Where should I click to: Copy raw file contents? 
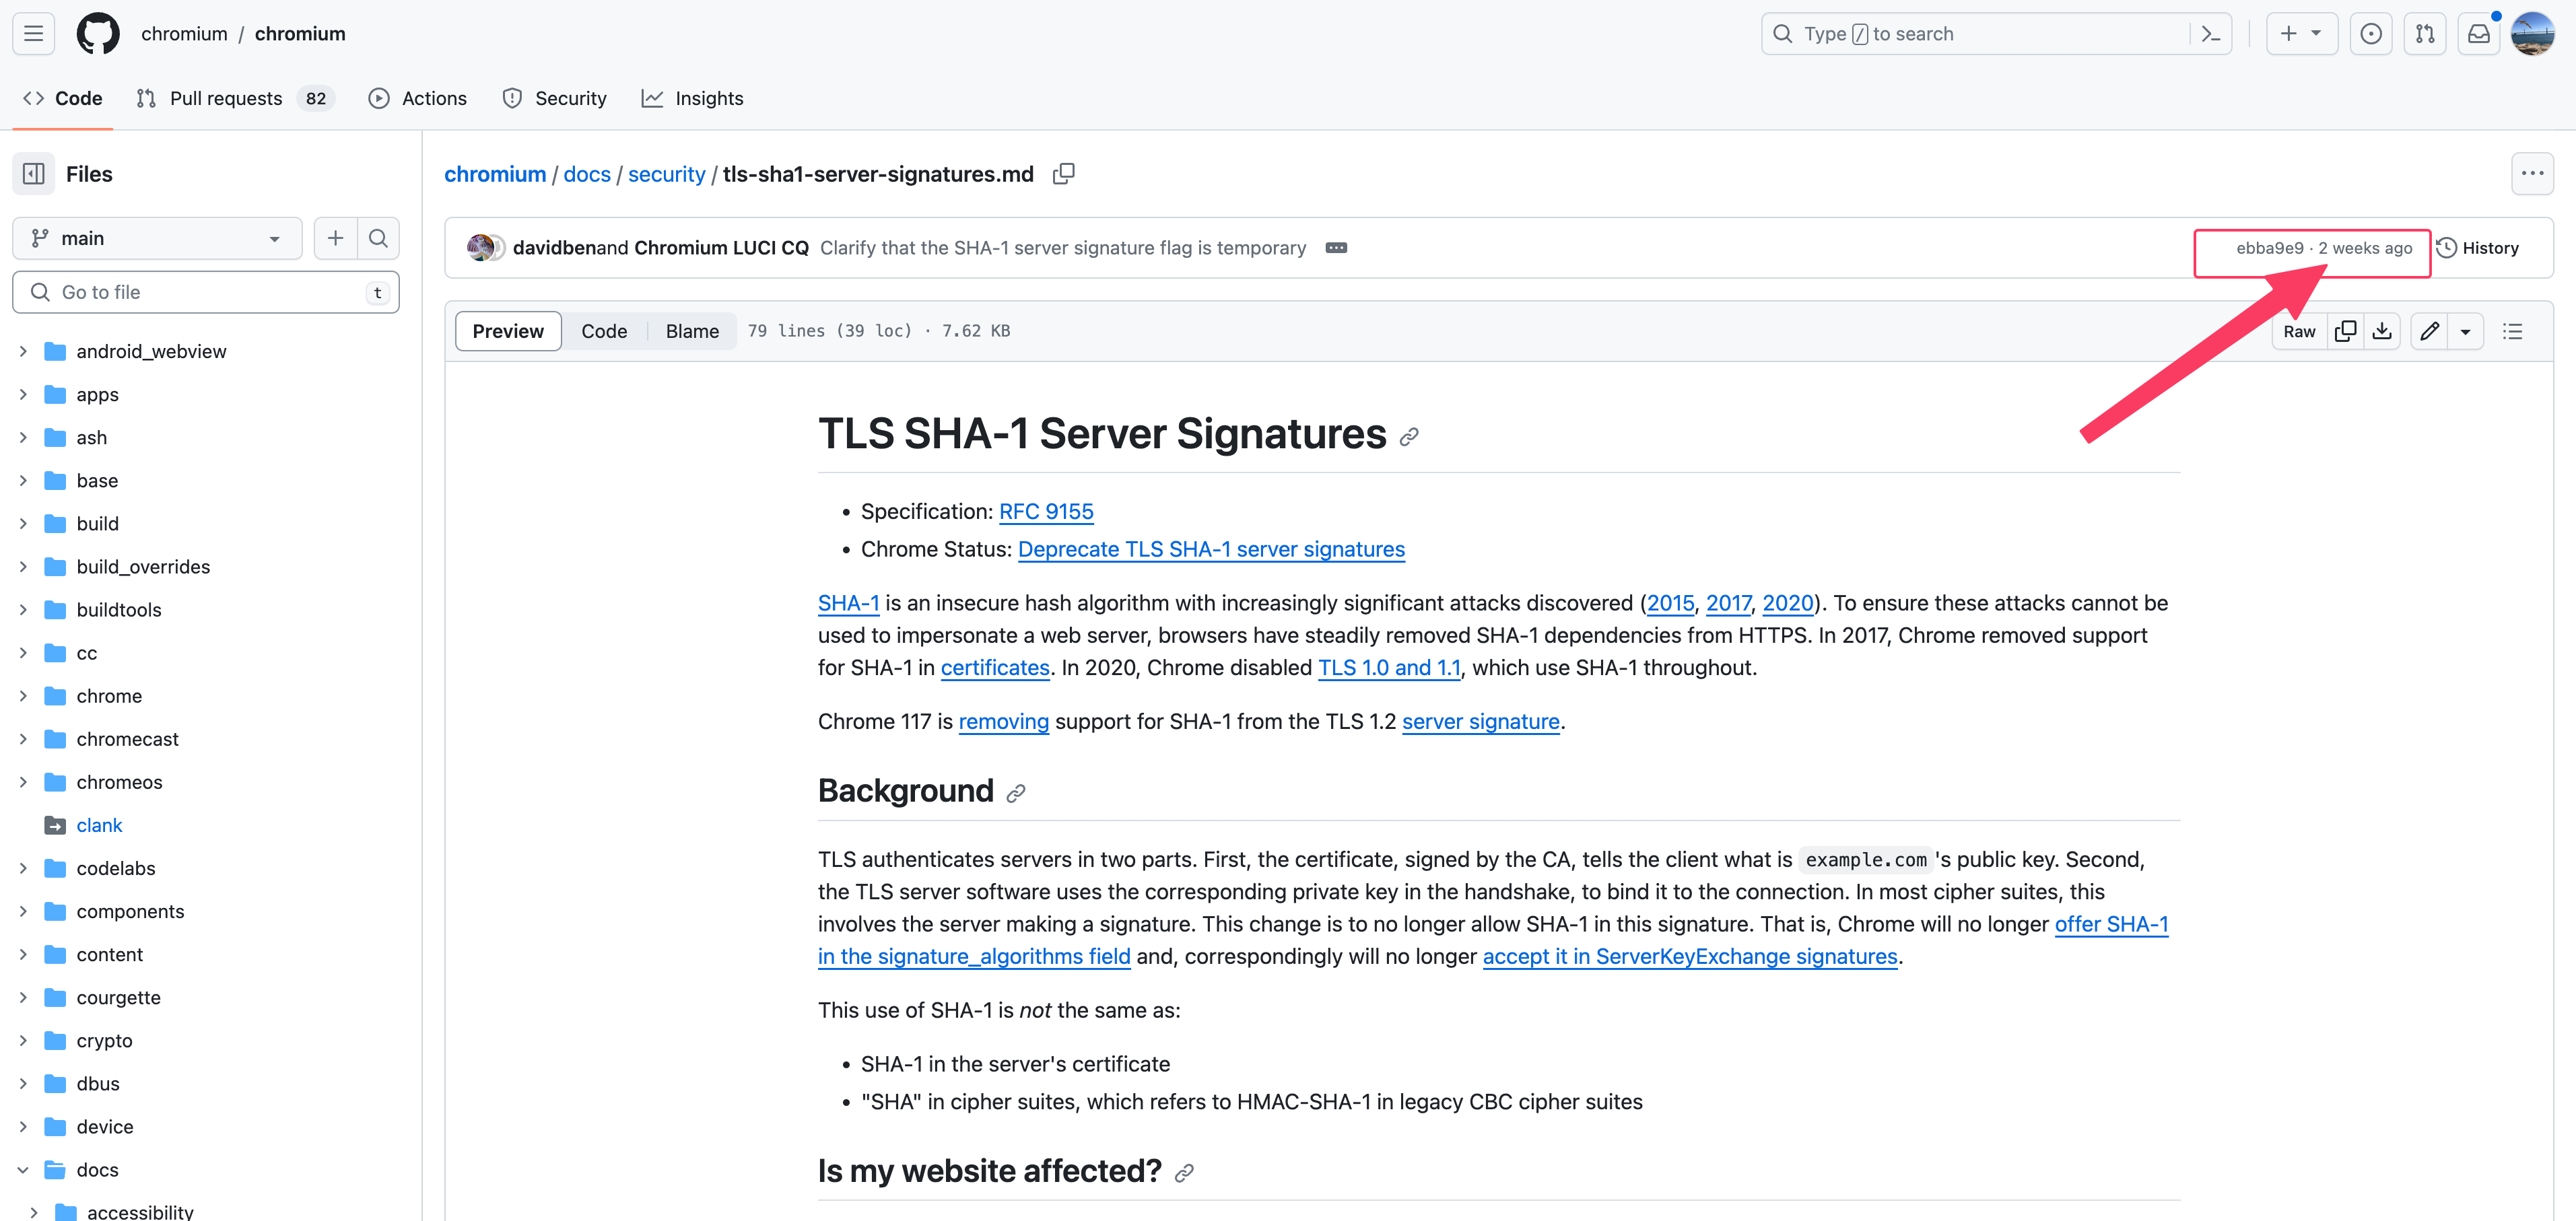click(x=2346, y=330)
